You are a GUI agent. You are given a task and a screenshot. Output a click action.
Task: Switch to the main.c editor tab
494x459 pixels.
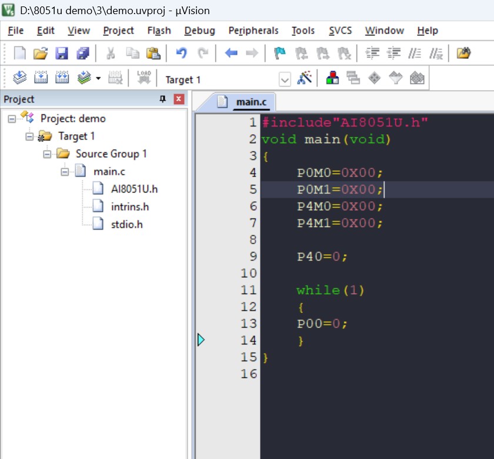click(251, 102)
